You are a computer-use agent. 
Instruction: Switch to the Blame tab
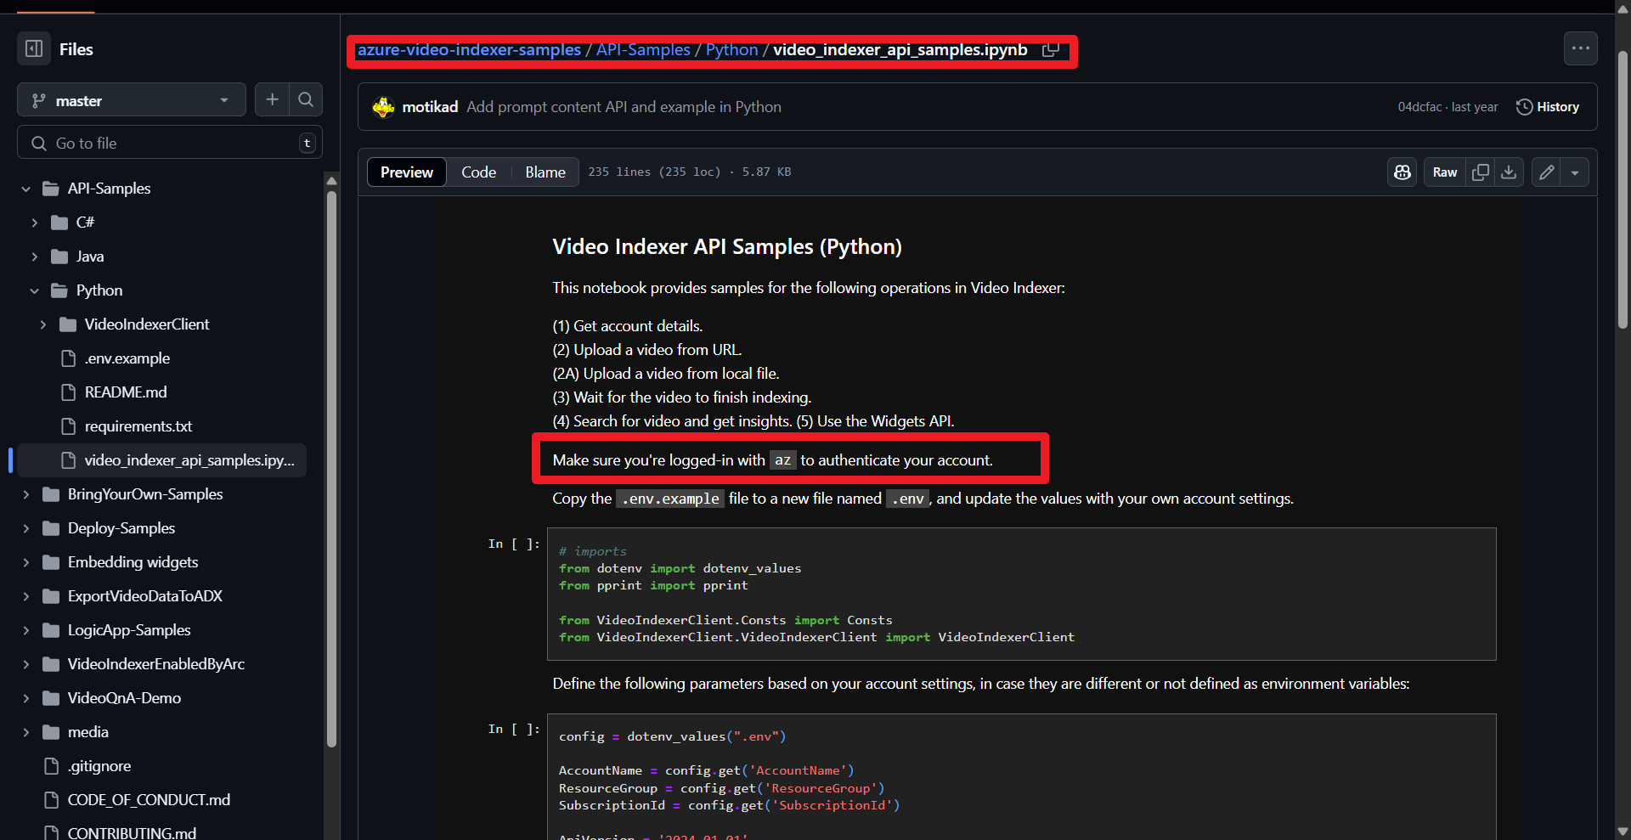(x=545, y=172)
